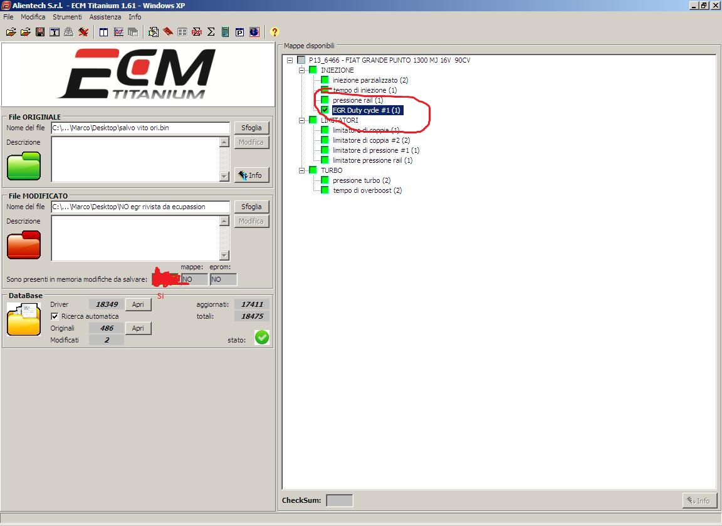Screen dimensions: 722x526
Task: Open the Strumenti menu
Action: 67,16
